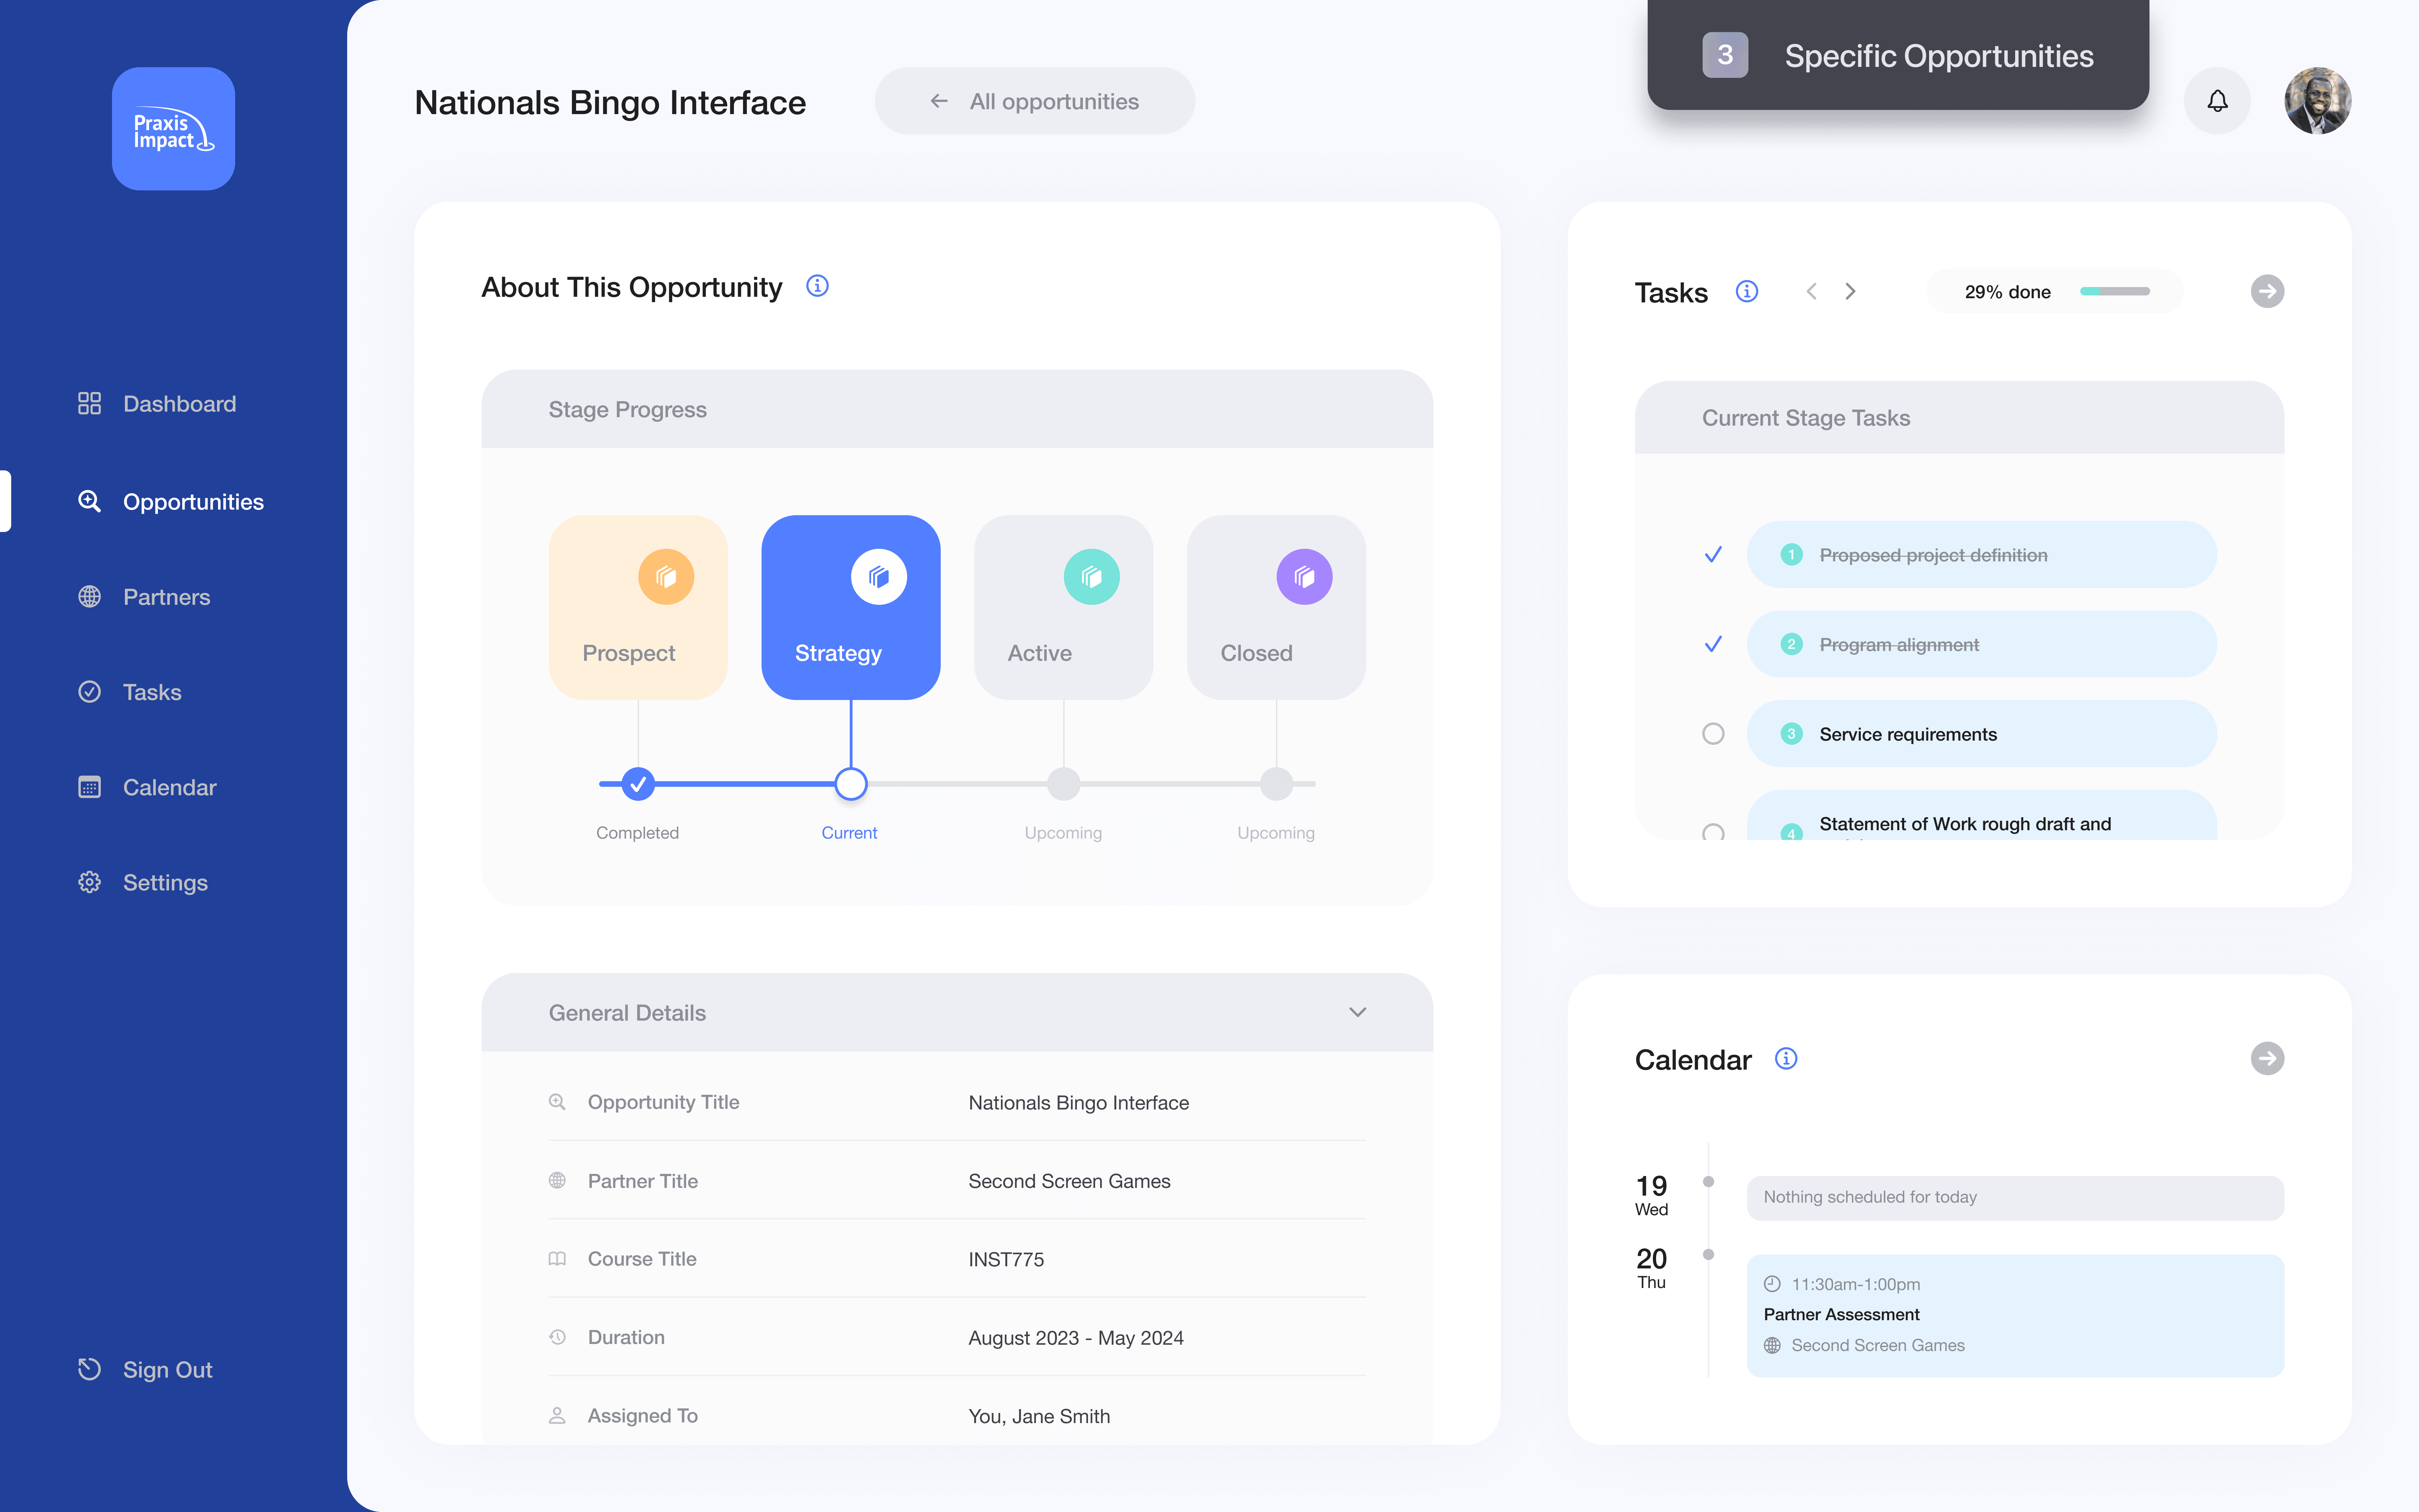Open Dashboard from sidebar
The image size is (2419, 1512).
click(158, 403)
